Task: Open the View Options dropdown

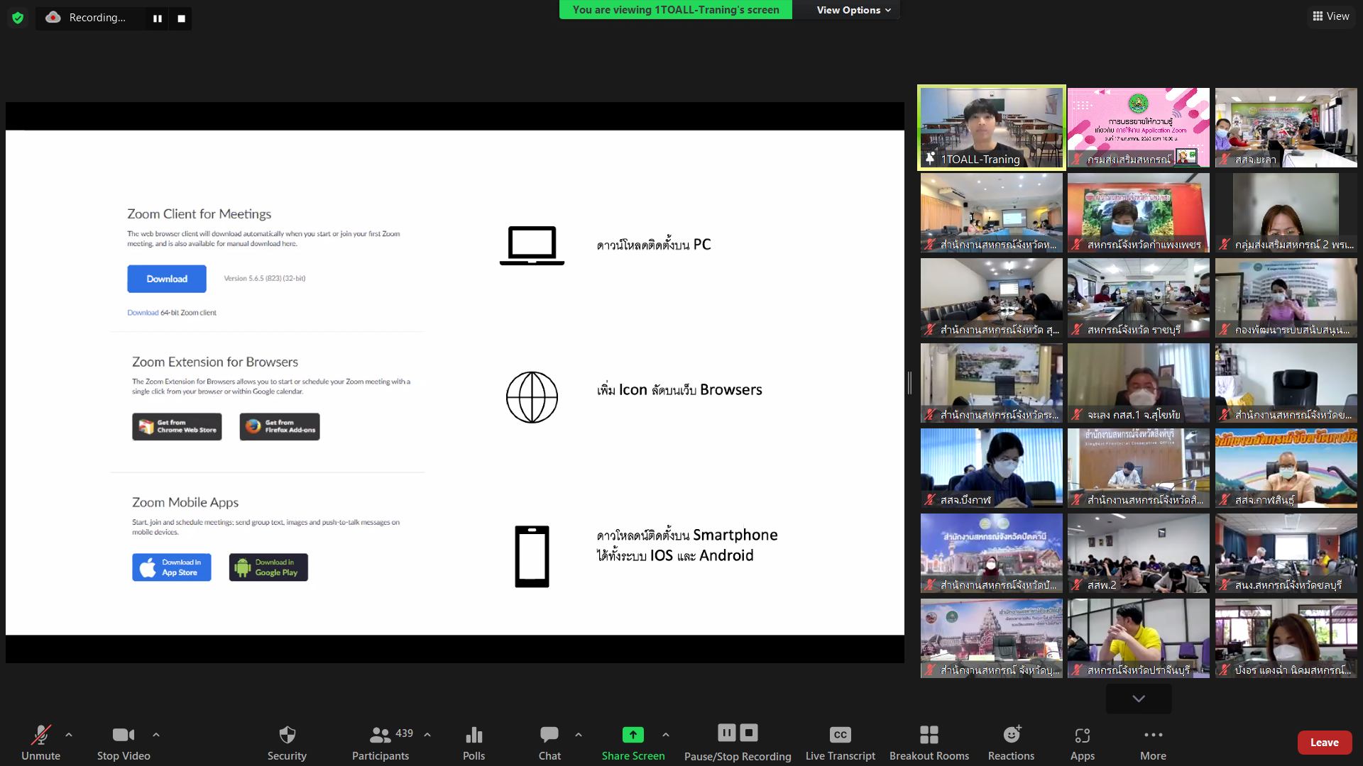Action: click(853, 10)
